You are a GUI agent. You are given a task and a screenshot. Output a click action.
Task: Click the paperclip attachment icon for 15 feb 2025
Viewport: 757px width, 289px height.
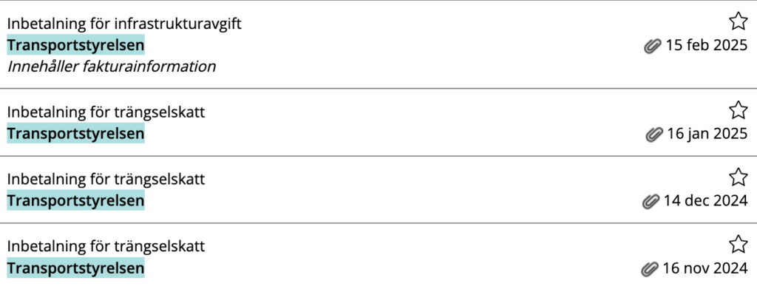tap(652, 47)
